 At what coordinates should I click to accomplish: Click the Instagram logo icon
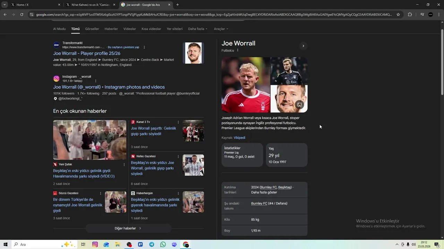56,79
